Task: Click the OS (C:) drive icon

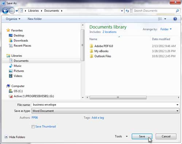Action: coord(11,91)
